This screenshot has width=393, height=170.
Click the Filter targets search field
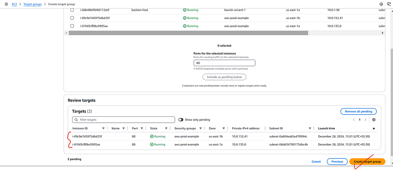(124, 120)
